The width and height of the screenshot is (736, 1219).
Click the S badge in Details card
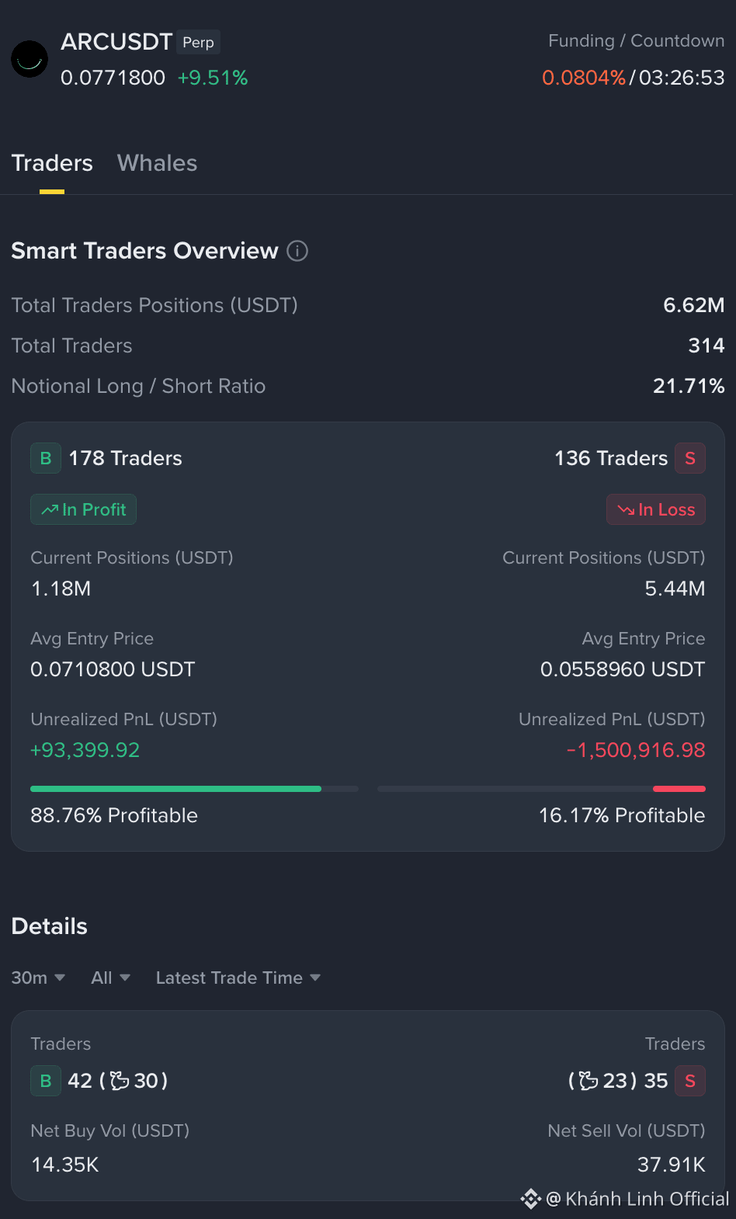point(690,1081)
